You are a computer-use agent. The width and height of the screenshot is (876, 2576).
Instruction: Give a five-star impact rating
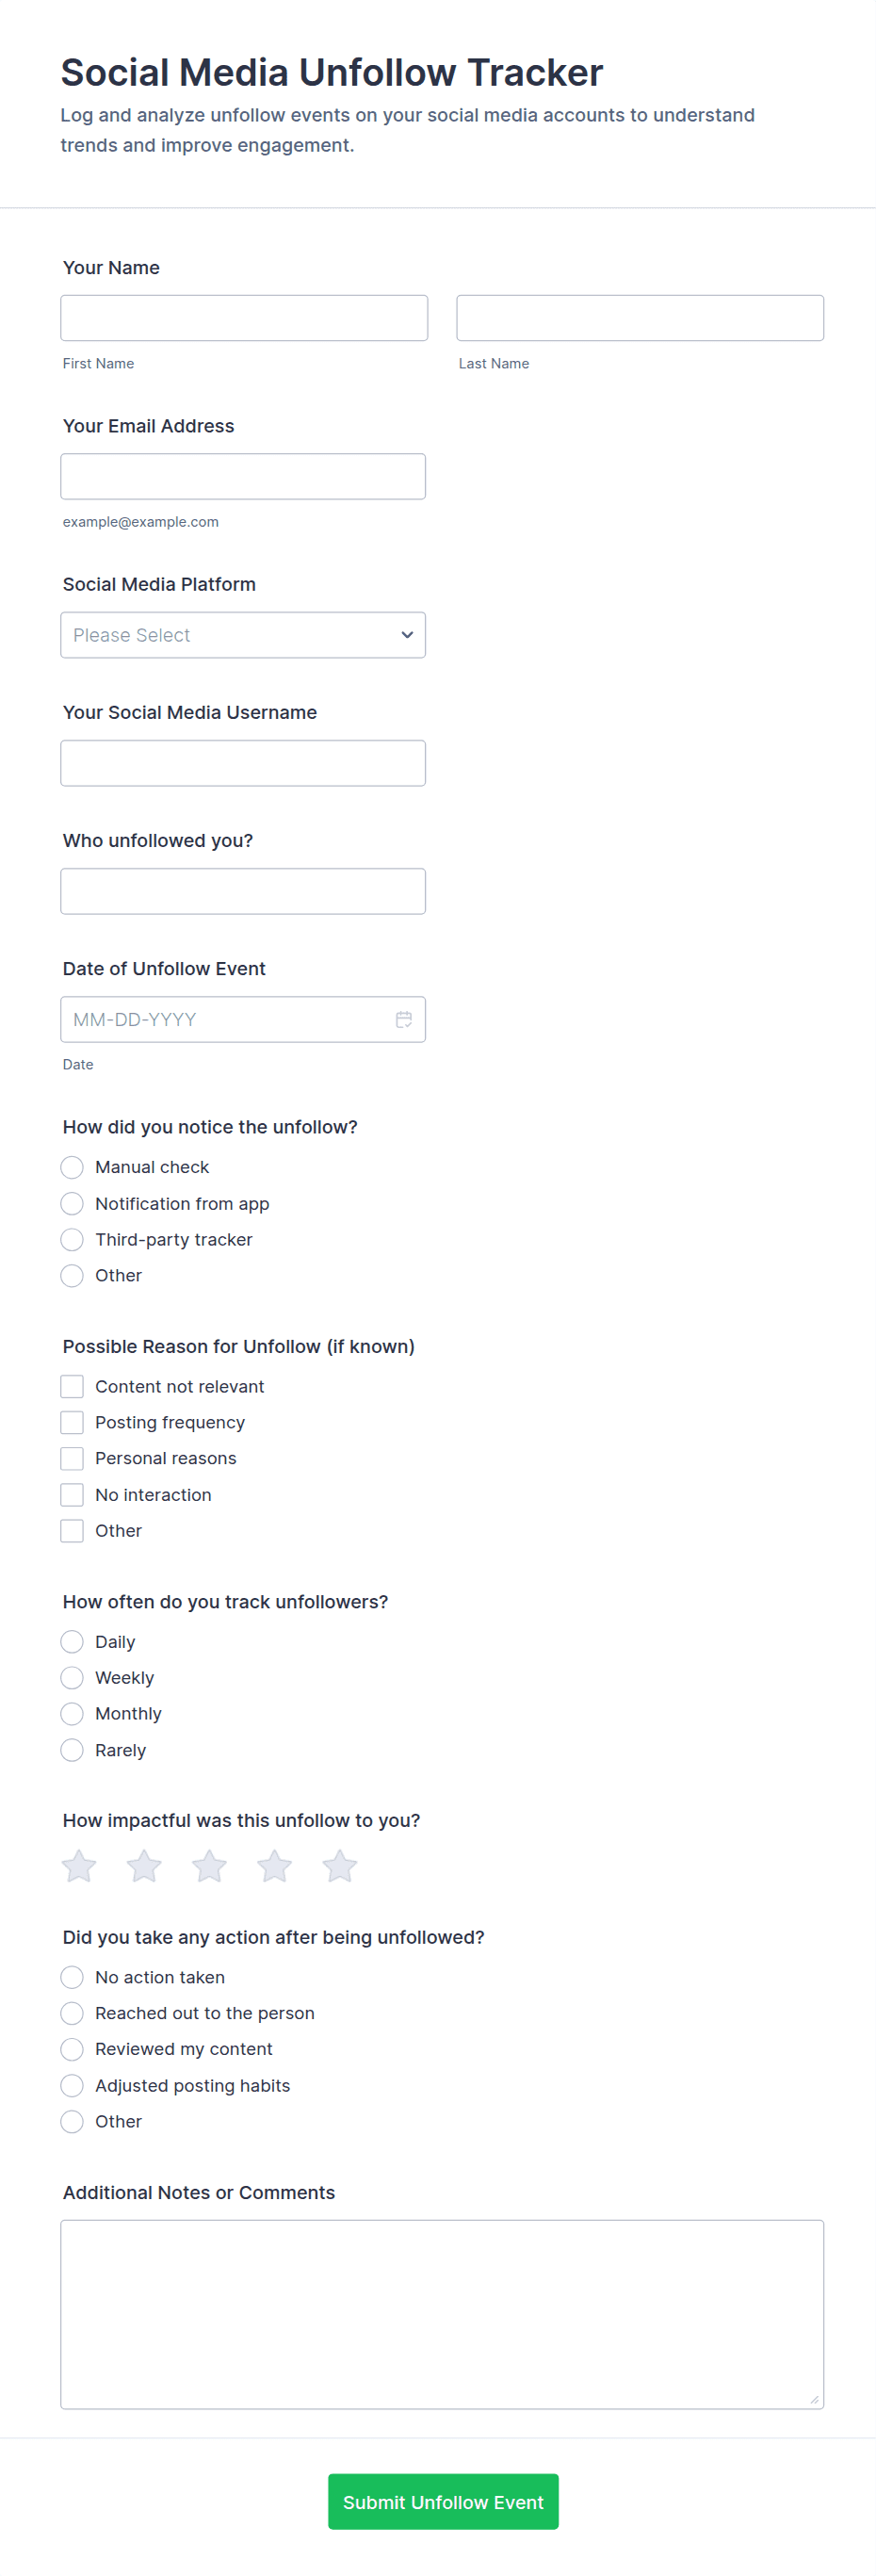340,1866
